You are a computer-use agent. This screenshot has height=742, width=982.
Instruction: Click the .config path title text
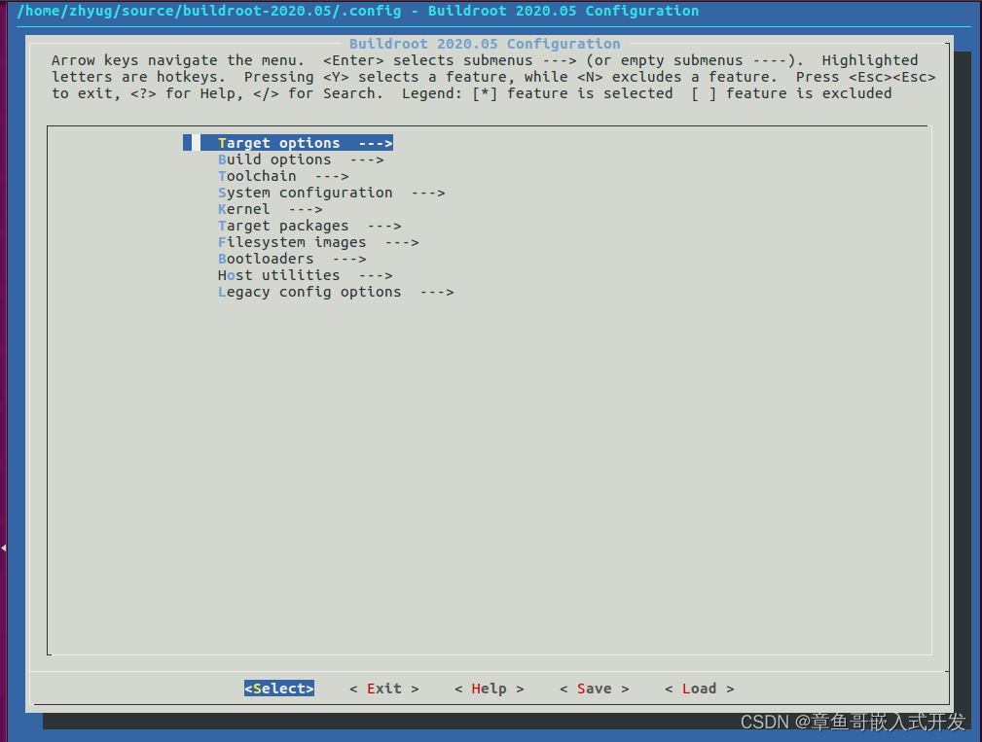pyautogui.click(x=357, y=11)
